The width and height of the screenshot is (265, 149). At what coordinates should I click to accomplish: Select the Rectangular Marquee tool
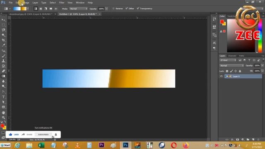(3, 25)
